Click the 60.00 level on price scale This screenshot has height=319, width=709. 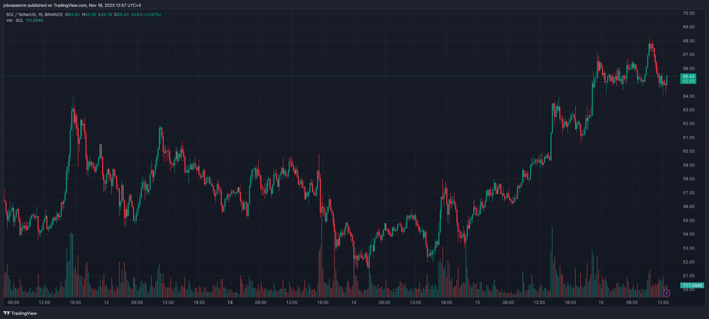[688, 151]
